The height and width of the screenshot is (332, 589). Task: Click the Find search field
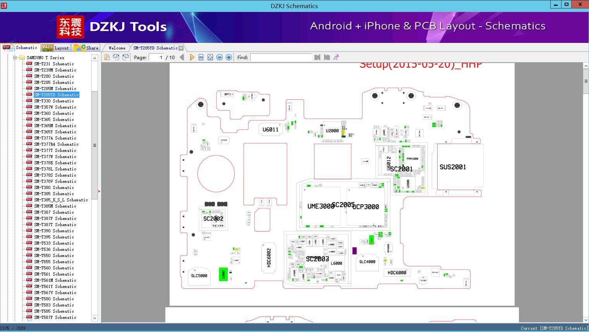coord(281,57)
